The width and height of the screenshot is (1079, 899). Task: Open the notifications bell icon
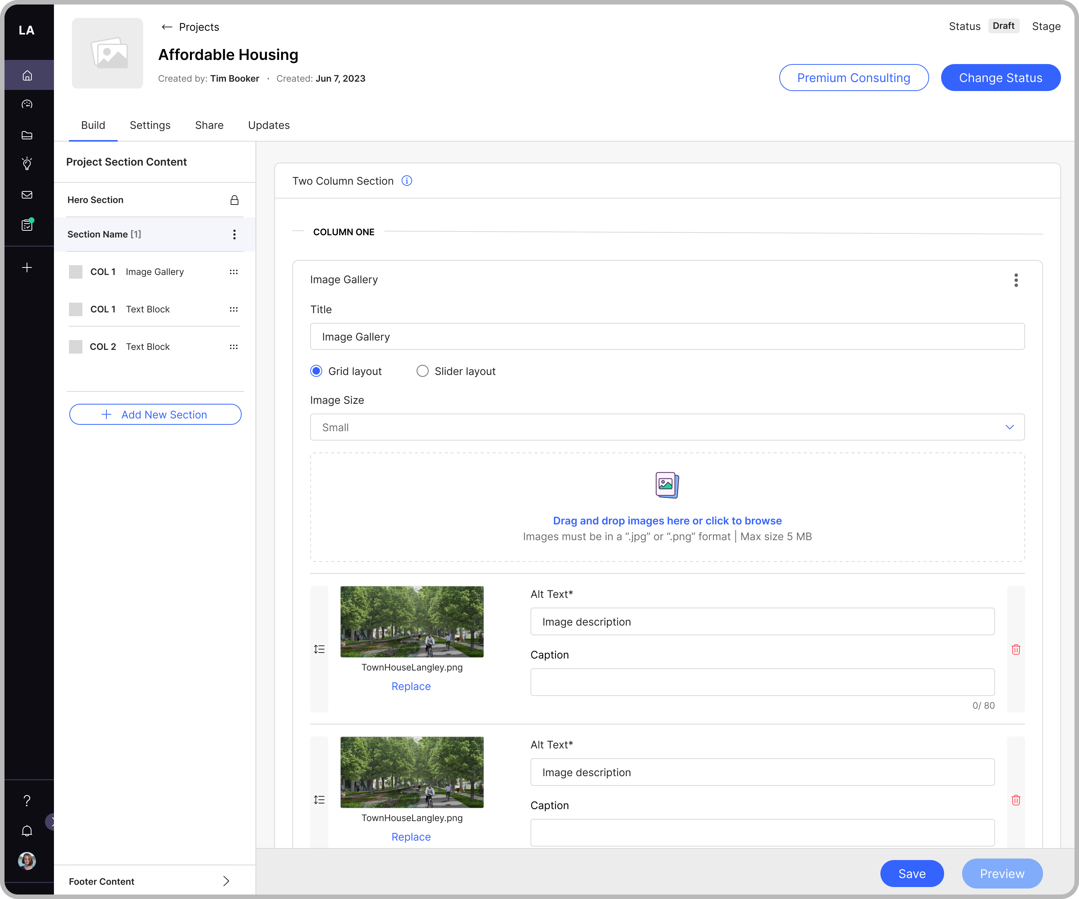[x=27, y=831]
